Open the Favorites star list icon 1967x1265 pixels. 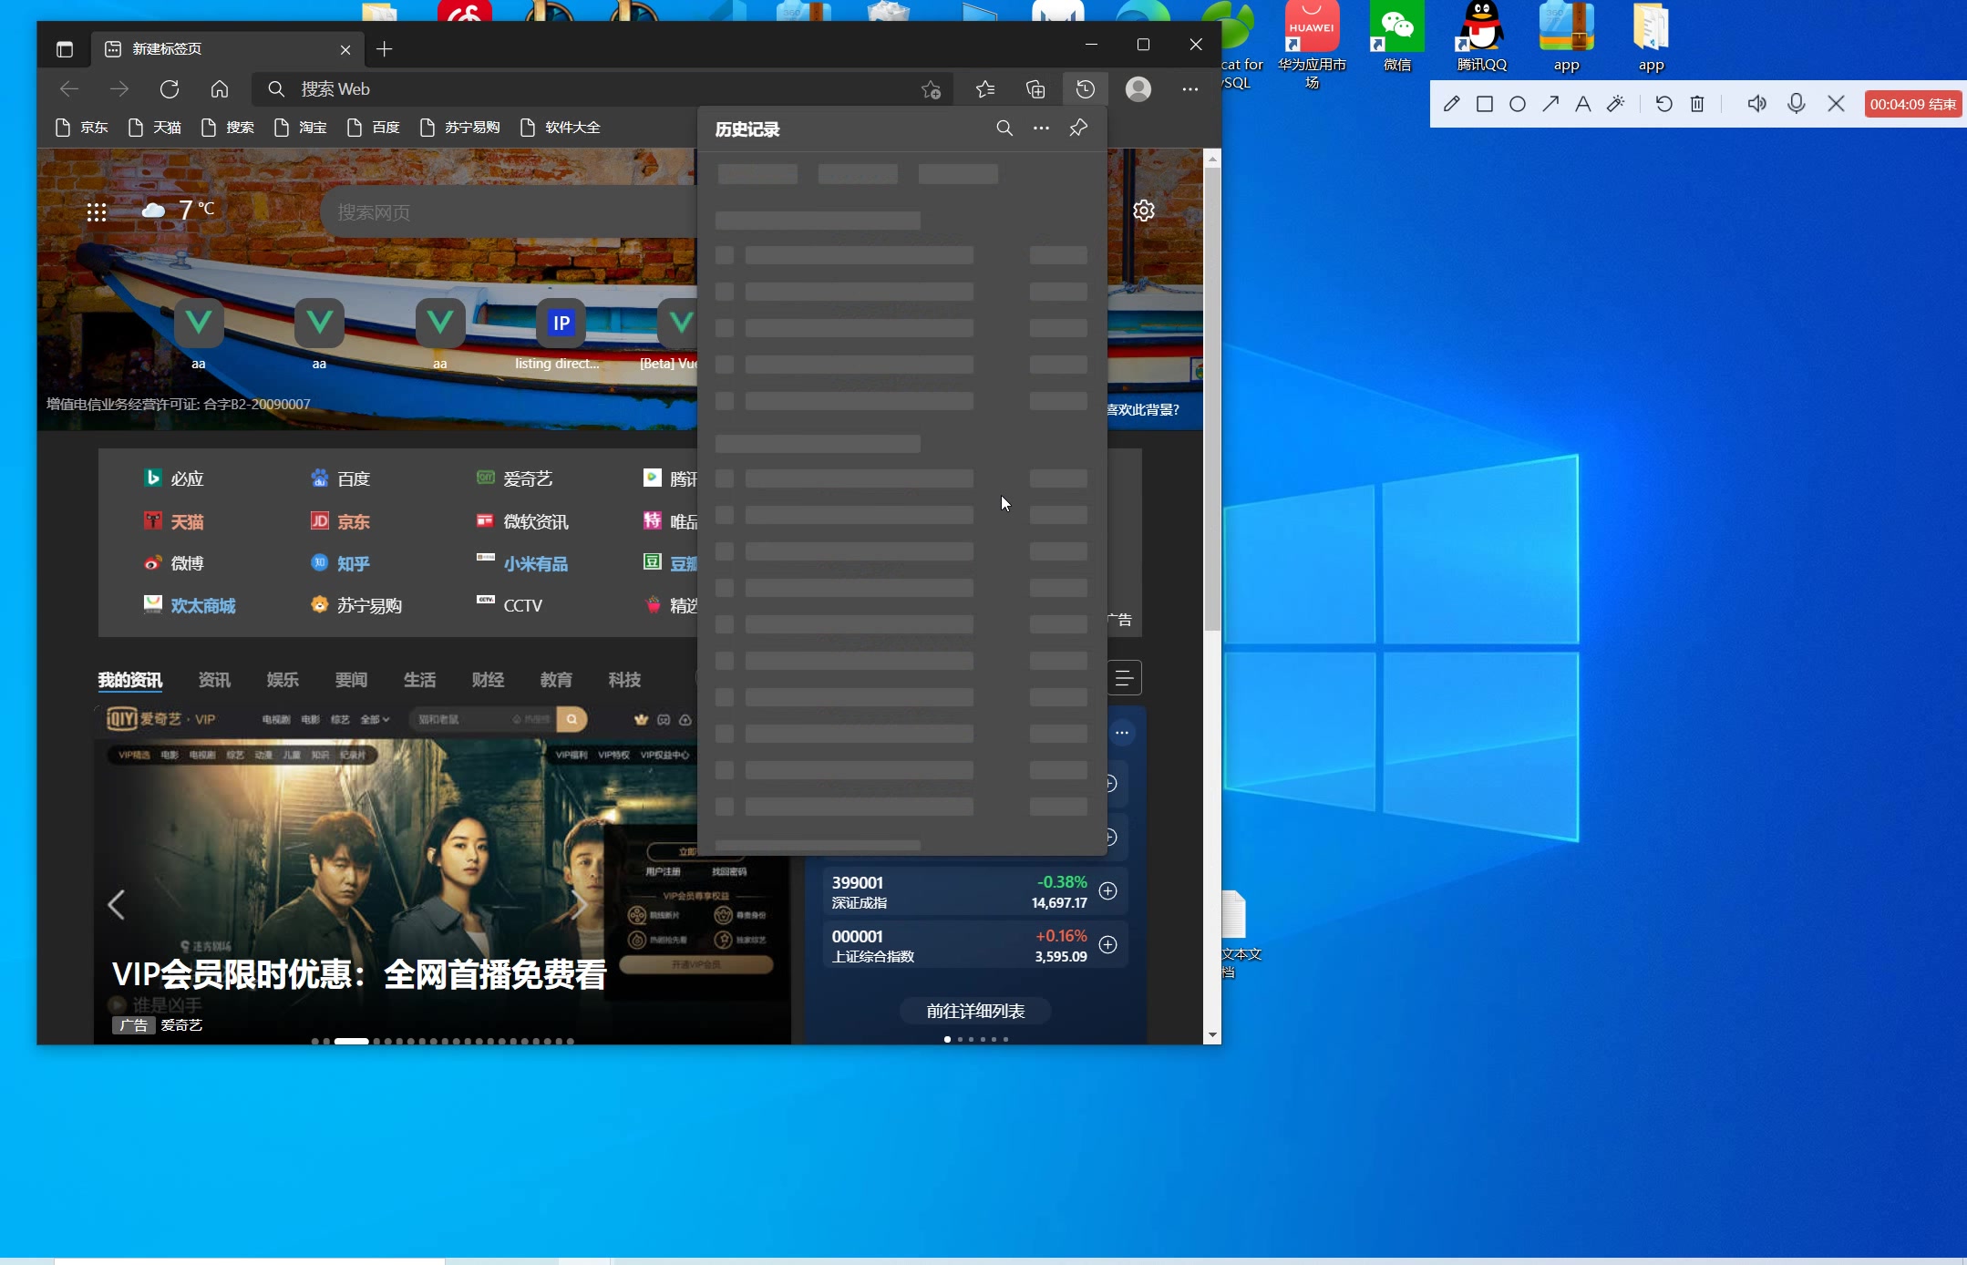(x=985, y=89)
